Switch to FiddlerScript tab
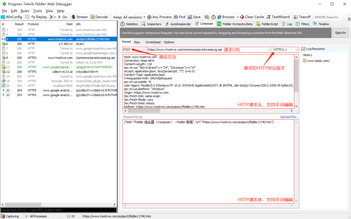 tap(267, 24)
